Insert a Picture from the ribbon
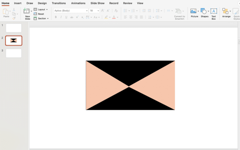240x150 pixels. coord(193,11)
